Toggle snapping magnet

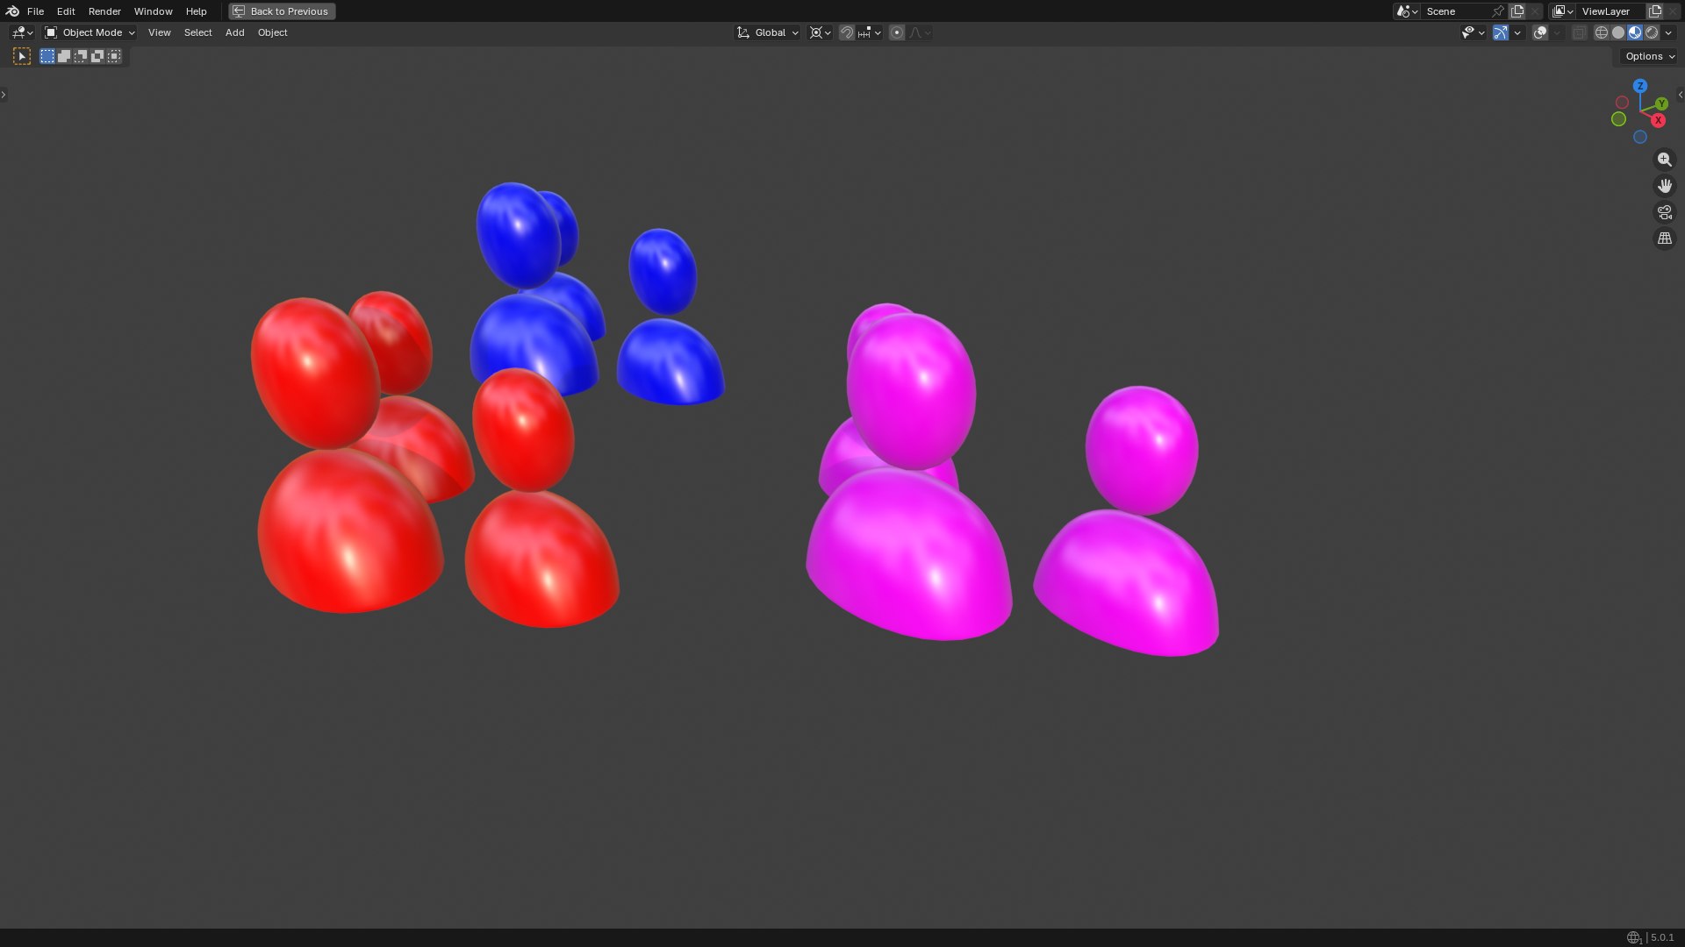(x=847, y=32)
